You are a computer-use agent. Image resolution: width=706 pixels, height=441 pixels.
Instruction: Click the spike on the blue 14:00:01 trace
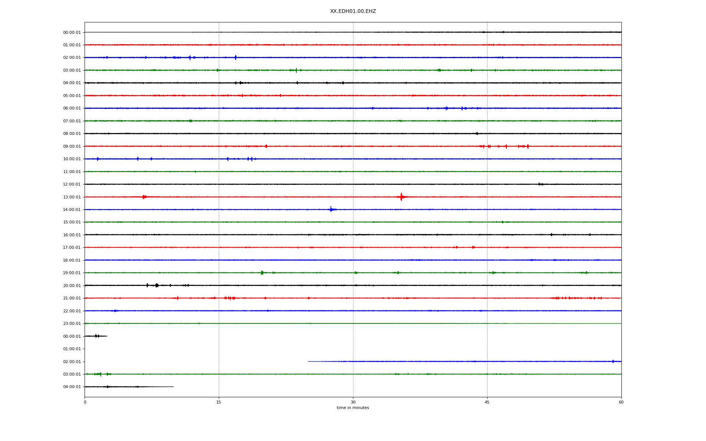[331, 209]
